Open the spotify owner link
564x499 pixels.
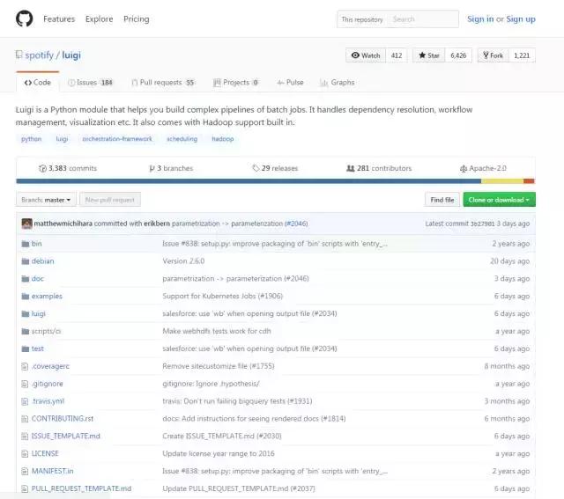point(39,55)
